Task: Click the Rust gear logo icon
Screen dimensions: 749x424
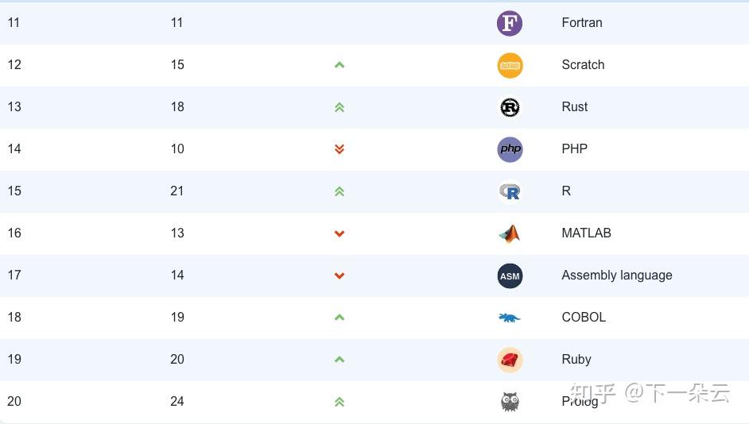Action: [510, 107]
